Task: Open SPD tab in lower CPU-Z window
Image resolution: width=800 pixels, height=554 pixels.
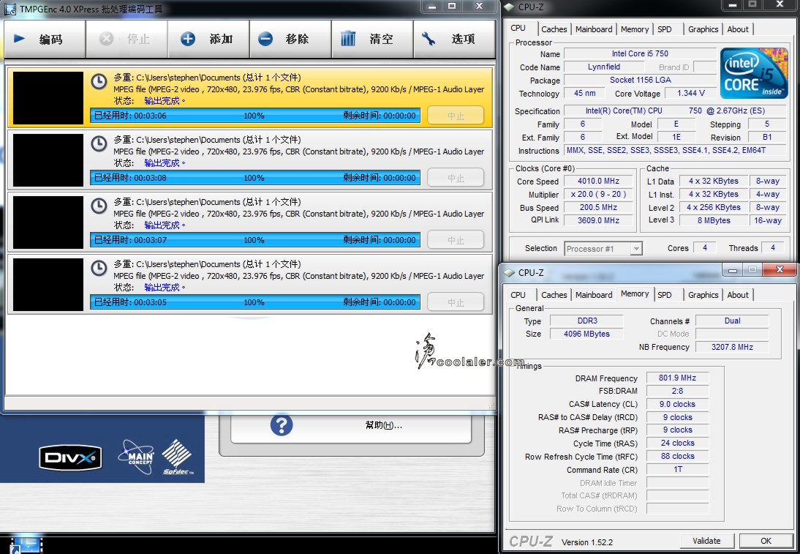Action: (665, 295)
